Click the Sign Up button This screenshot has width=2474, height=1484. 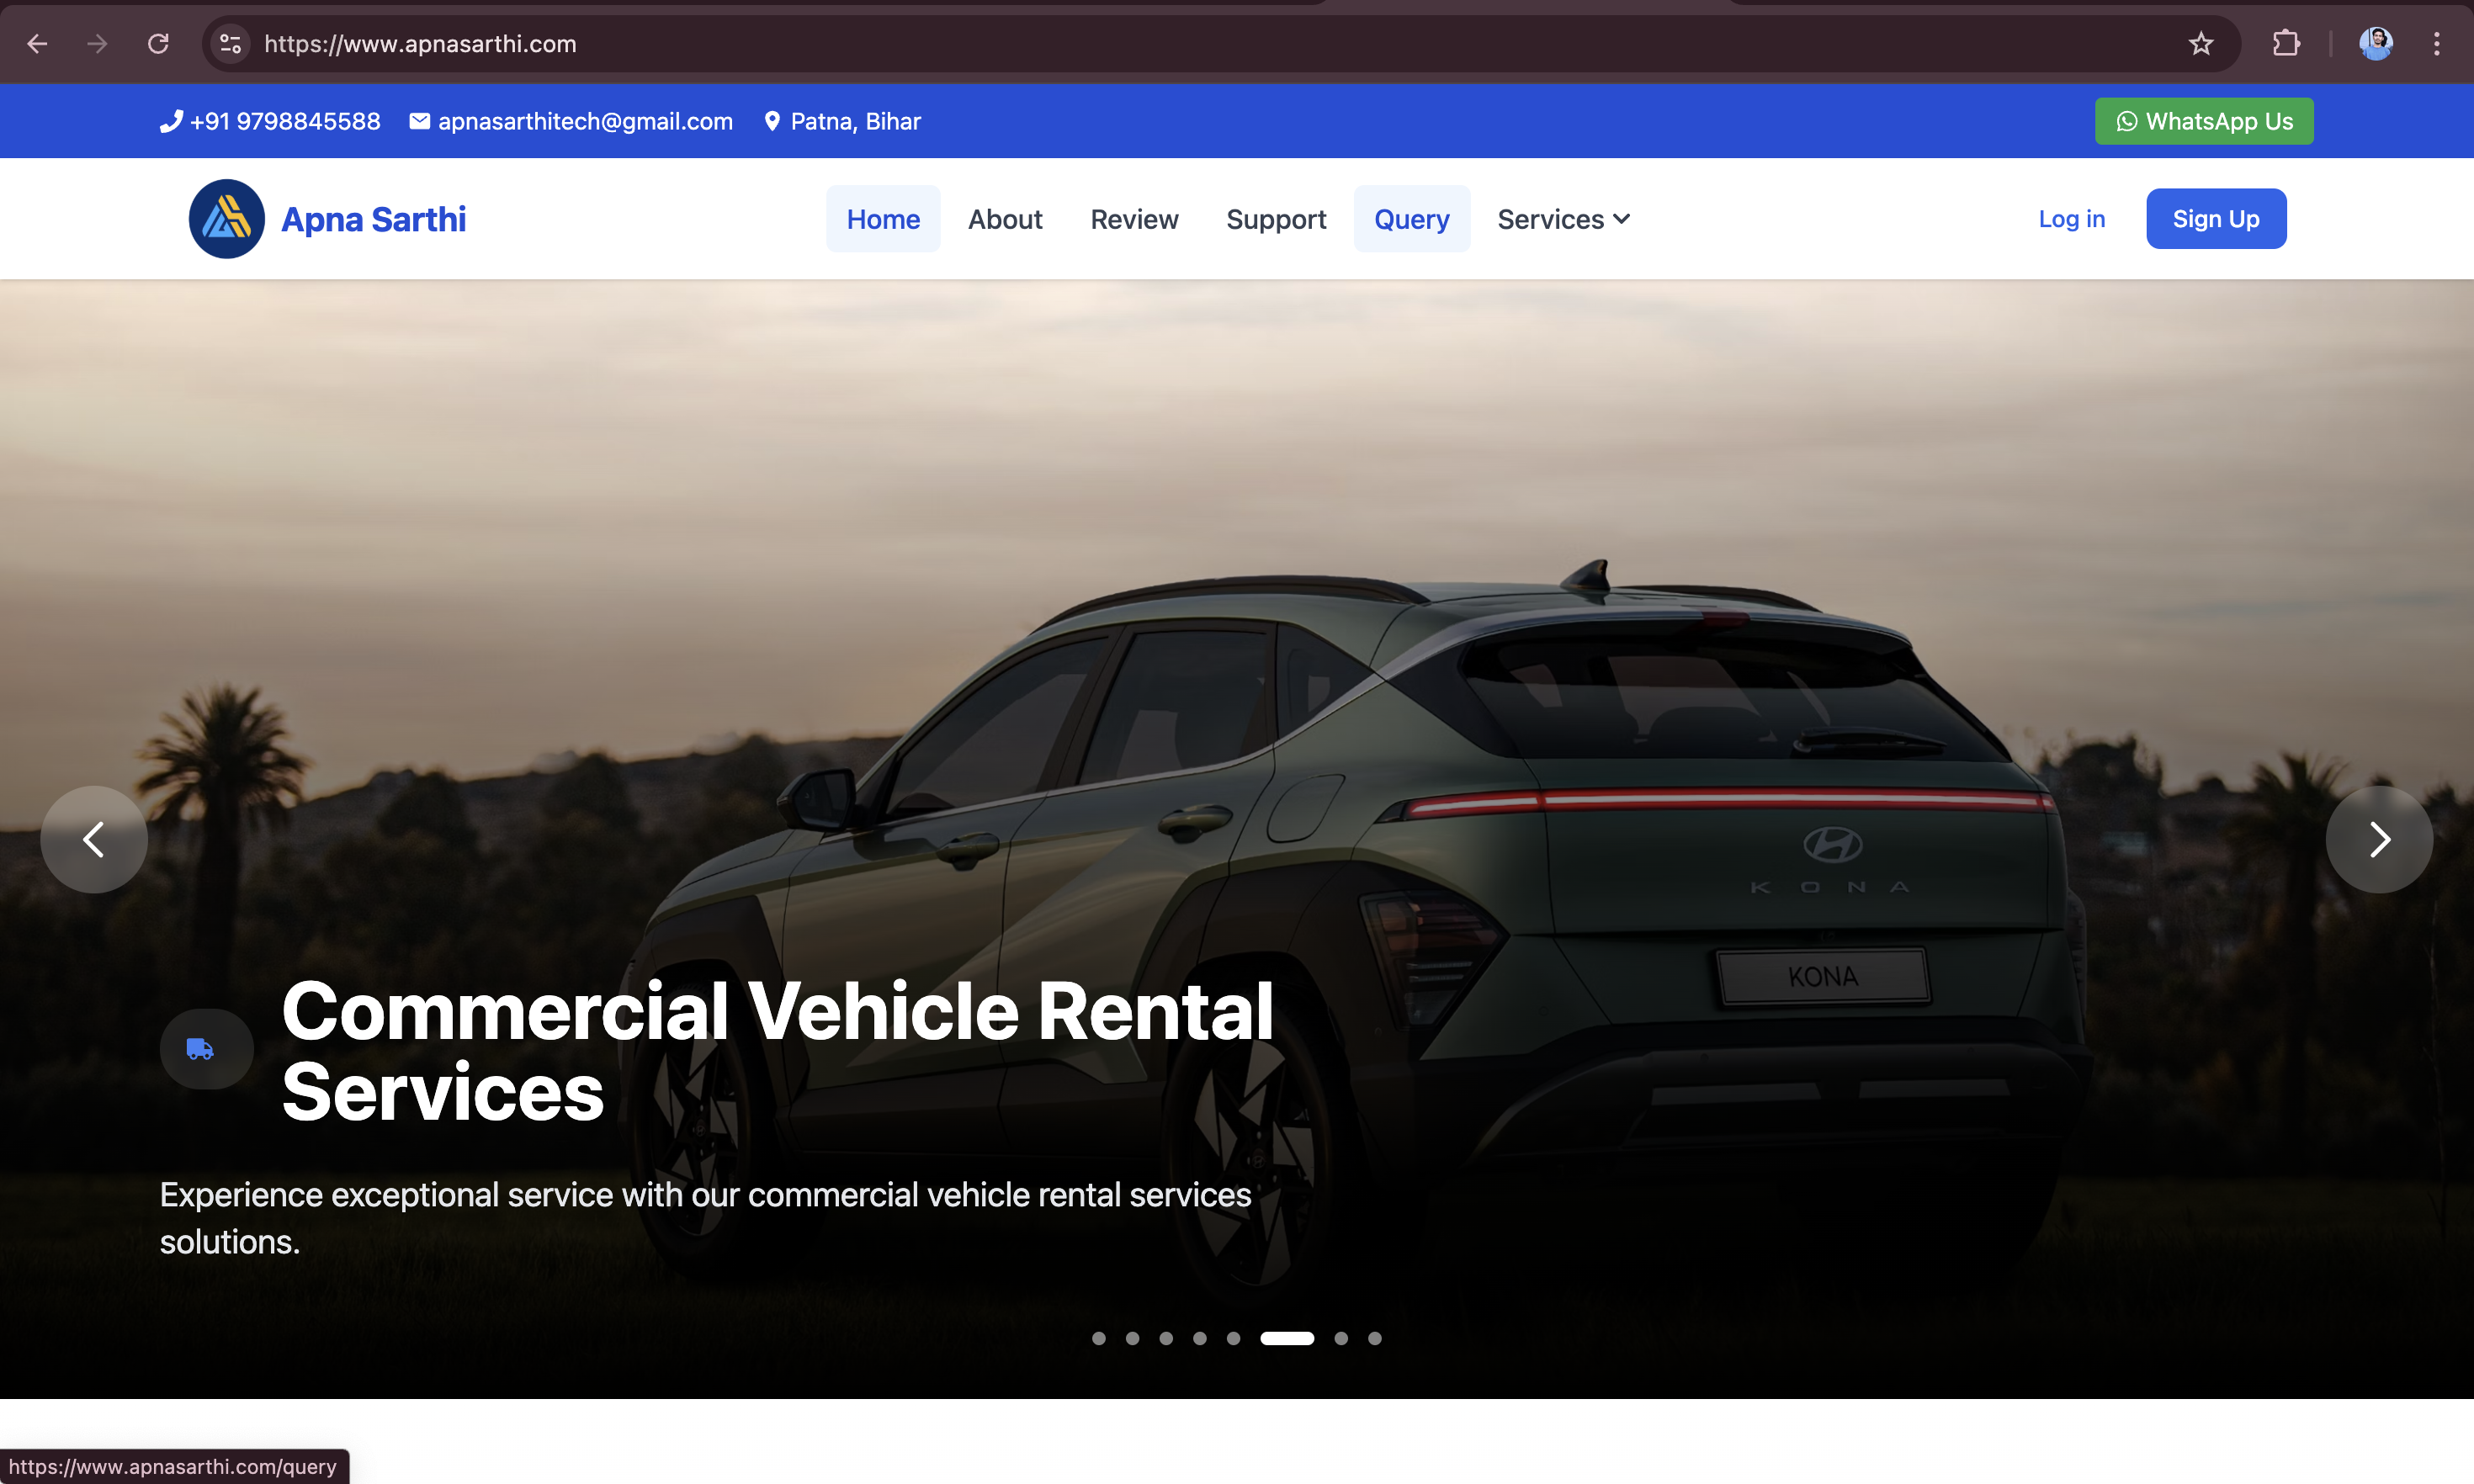click(x=2216, y=218)
